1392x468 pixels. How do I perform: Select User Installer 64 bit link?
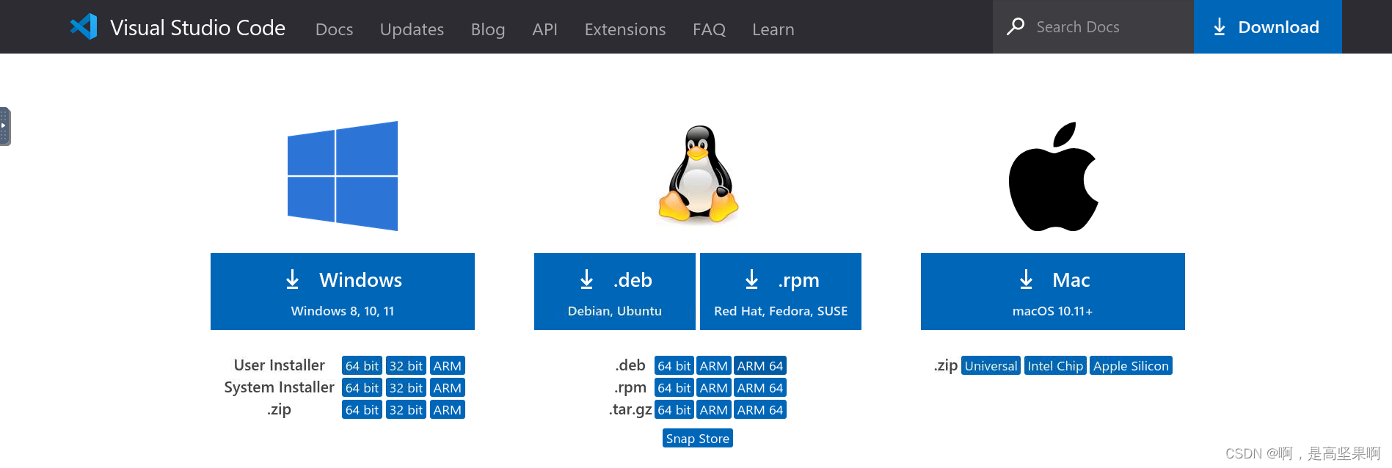click(x=362, y=366)
